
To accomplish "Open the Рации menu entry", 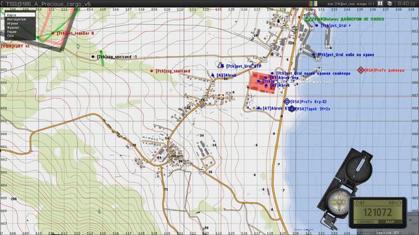I will 20,31.
